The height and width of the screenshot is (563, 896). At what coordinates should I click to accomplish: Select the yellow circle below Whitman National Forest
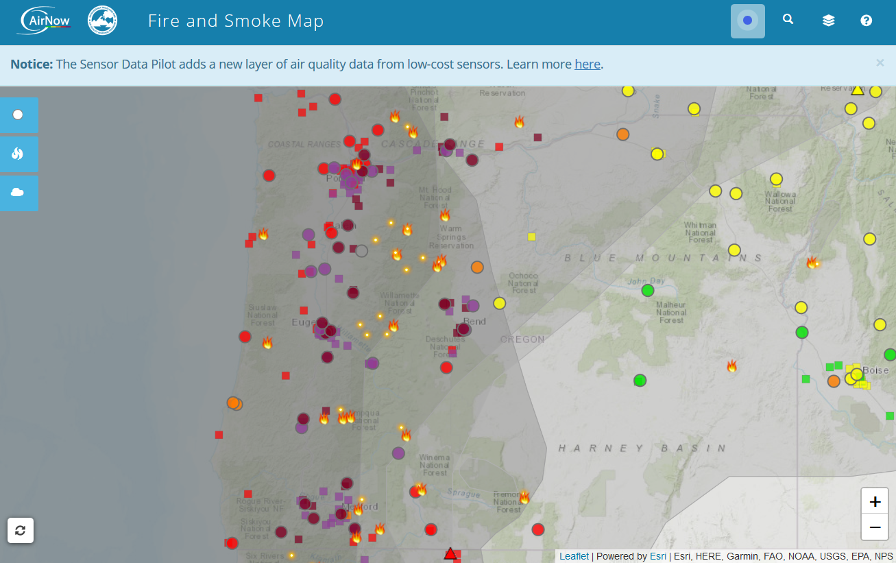734,250
